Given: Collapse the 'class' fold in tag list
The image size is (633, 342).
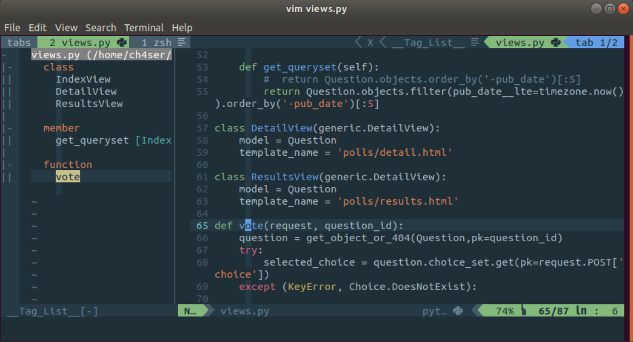Looking at the screenshot, I should [7, 67].
